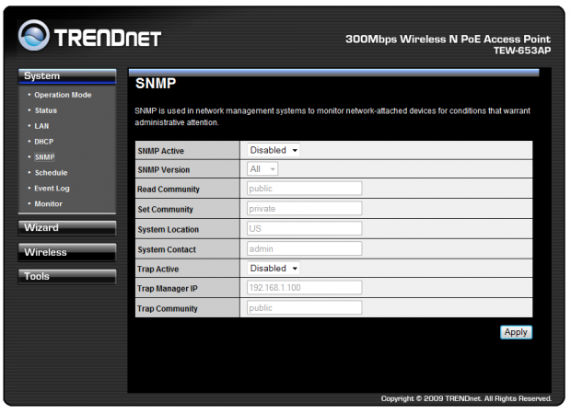The image size is (571, 414).
Task: Click the Trap Community input field
Action: pyautogui.click(x=305, y=308)
